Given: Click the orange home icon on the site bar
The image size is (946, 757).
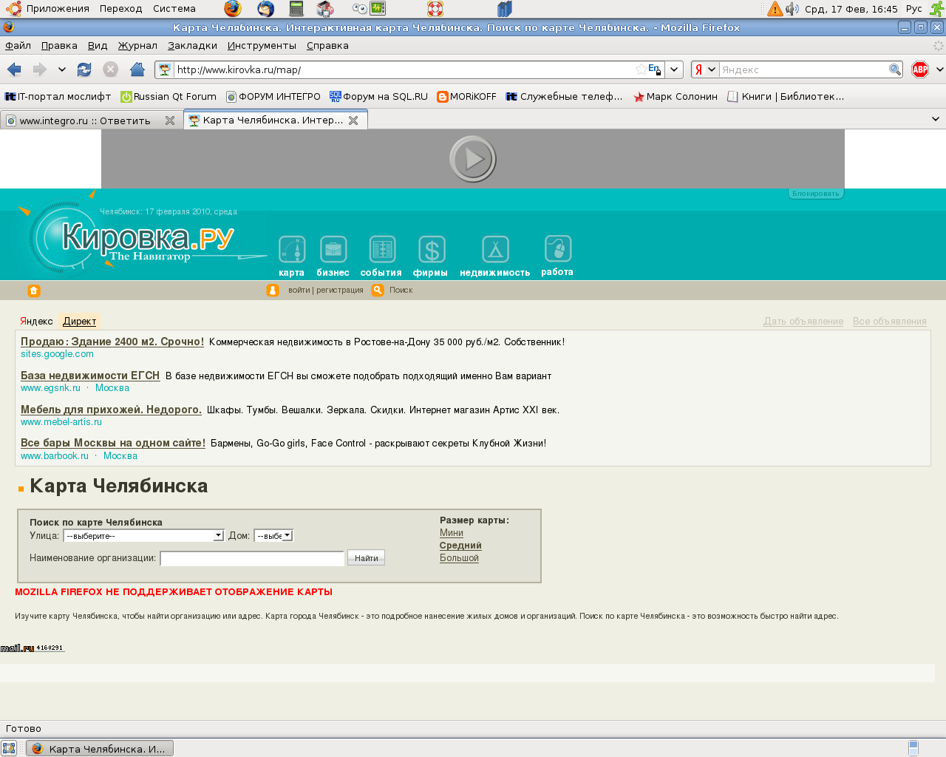Looking at the screenshot, I should [34, 291].
